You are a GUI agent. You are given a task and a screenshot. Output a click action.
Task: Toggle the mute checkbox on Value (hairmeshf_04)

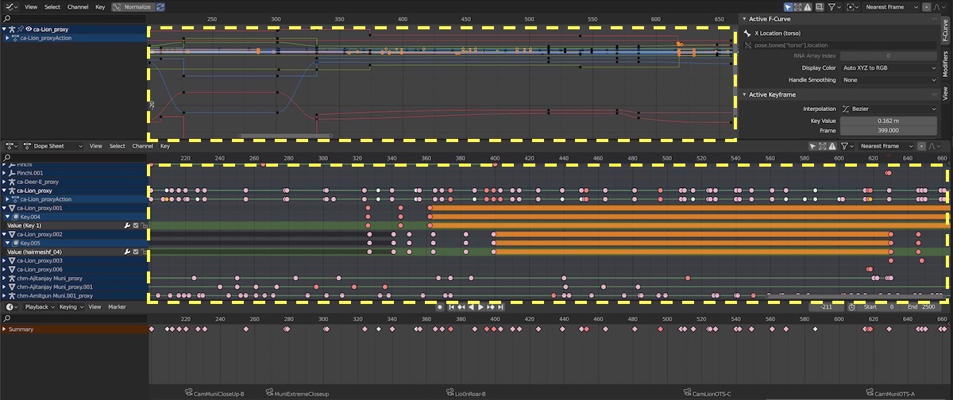point(136,252)
